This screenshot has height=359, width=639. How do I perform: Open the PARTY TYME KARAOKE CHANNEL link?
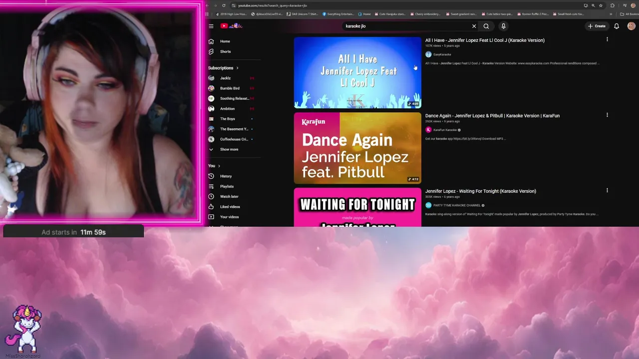457,205
